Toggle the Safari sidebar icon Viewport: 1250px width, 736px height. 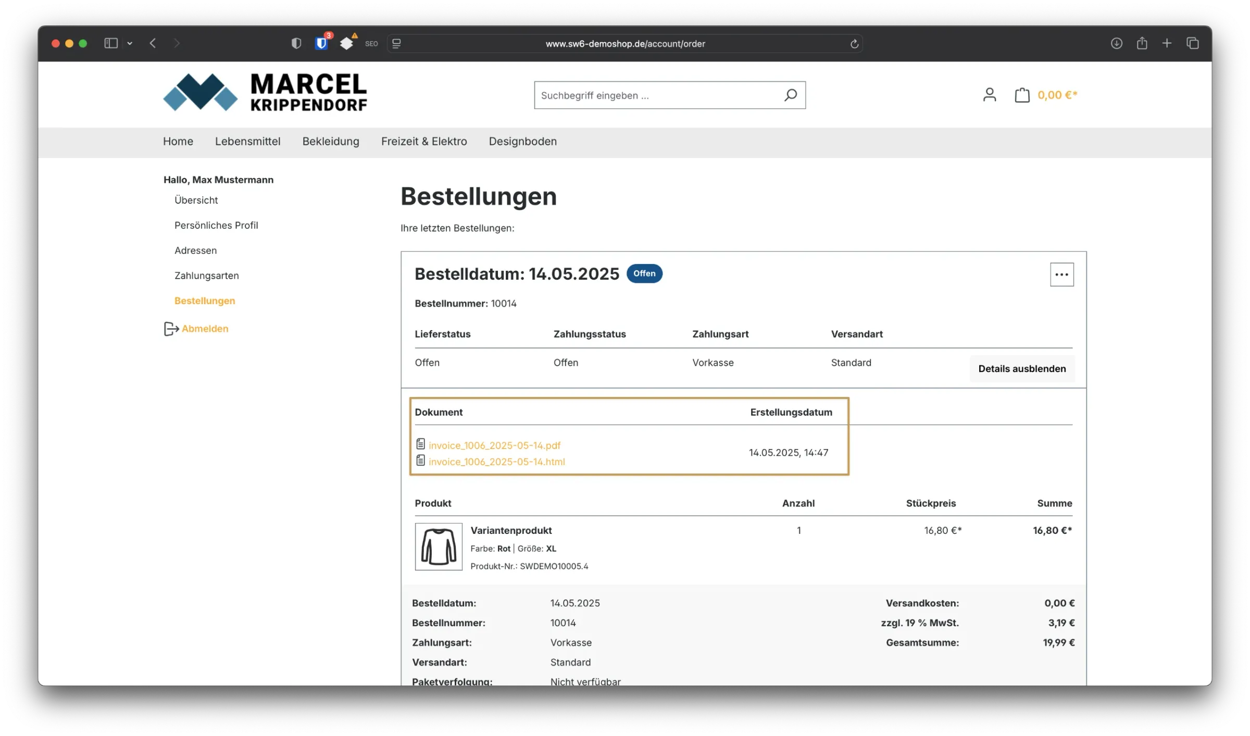(110, 43)
